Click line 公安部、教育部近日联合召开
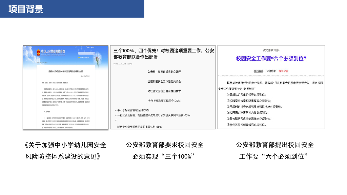Image resolution: width=347 pixels, height=195 pixels. tap(164, 72)
